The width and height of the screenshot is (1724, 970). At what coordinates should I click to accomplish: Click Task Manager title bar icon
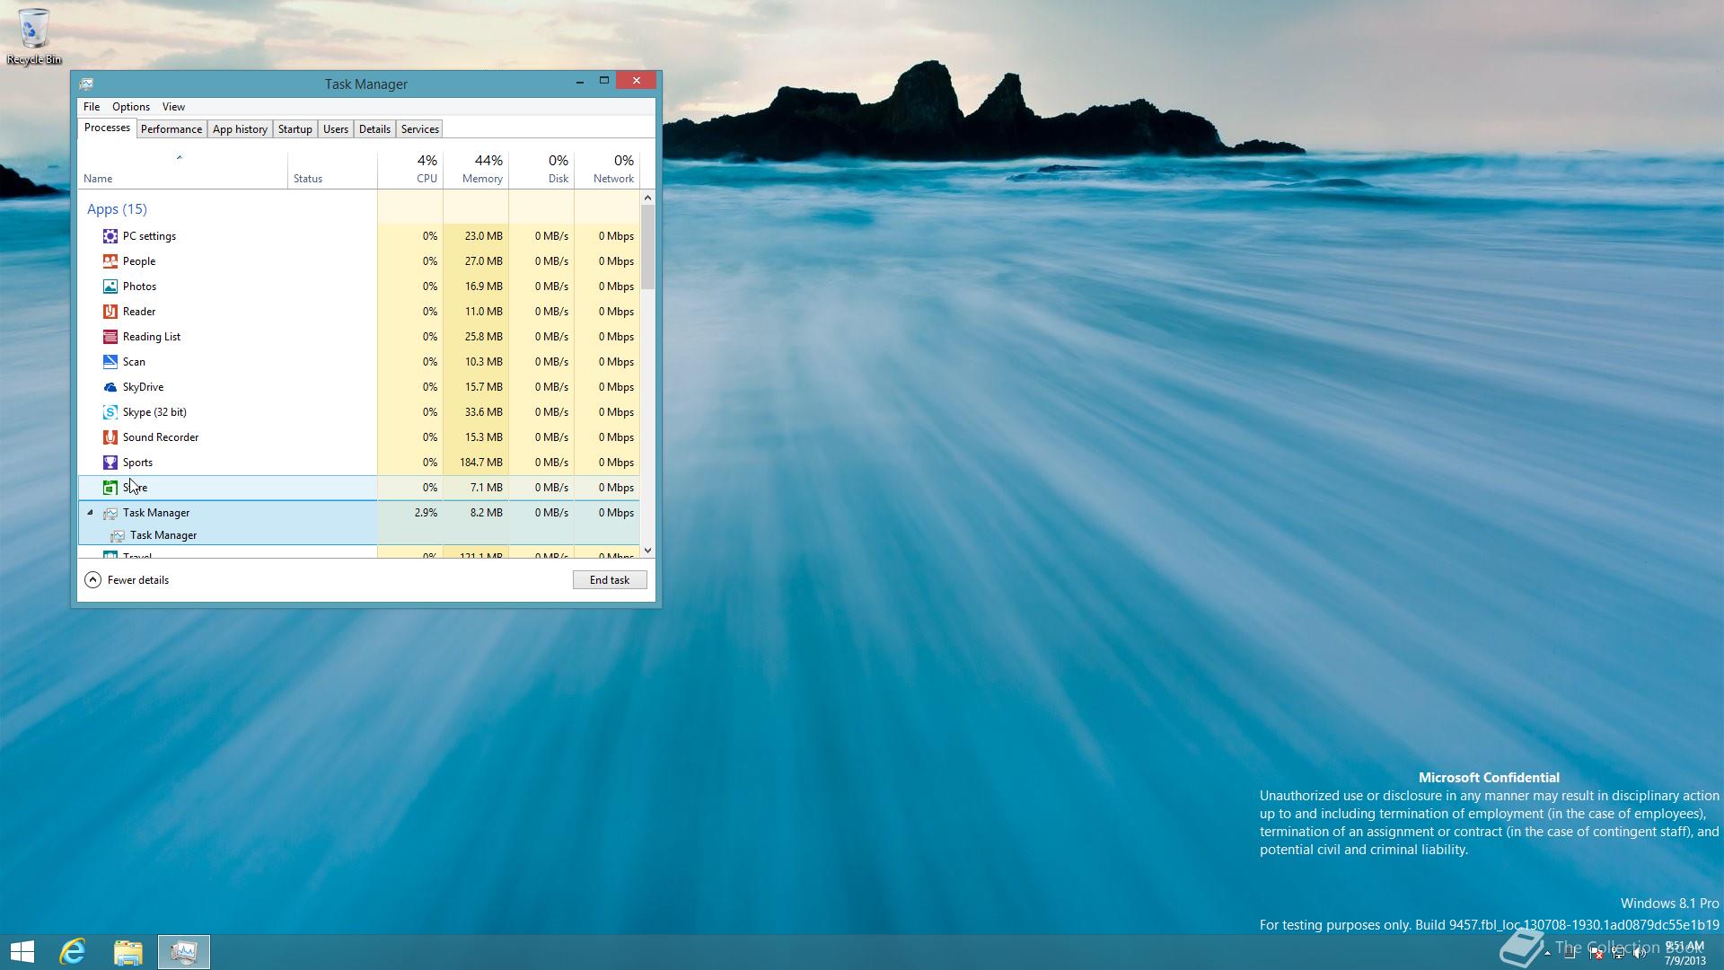point(86,84)
